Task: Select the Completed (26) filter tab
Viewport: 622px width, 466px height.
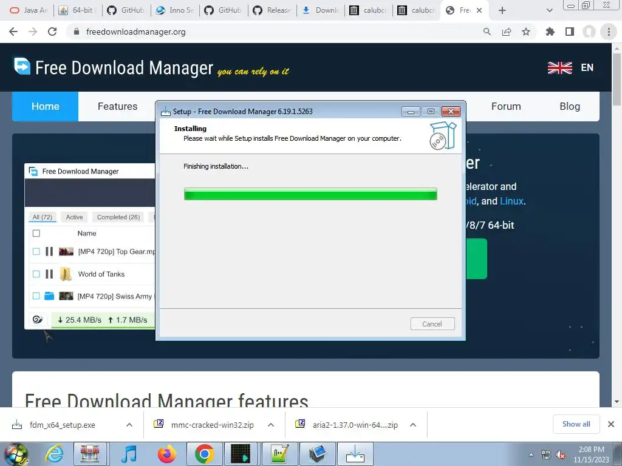Action: [x=118, y=217]
